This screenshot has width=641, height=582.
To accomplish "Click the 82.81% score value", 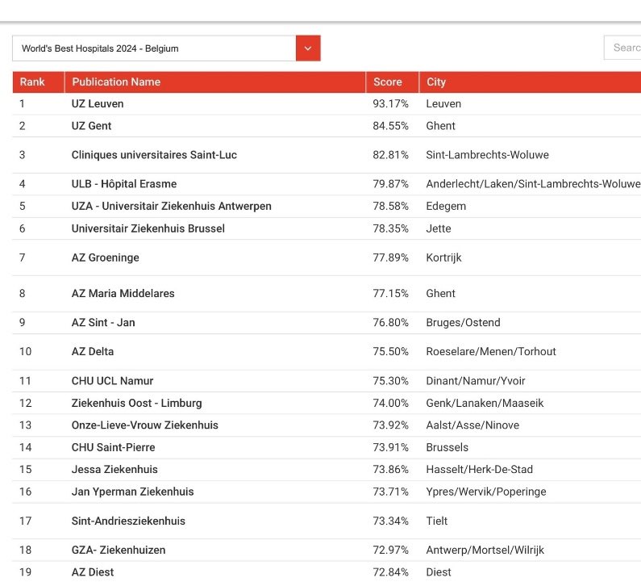I will tap(390, 155).
